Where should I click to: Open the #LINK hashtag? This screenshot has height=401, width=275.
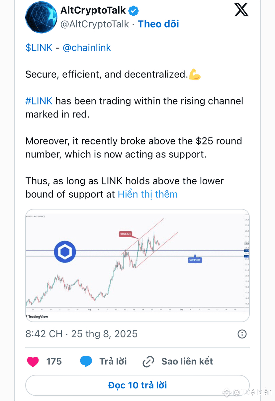(x=39, y=101)
